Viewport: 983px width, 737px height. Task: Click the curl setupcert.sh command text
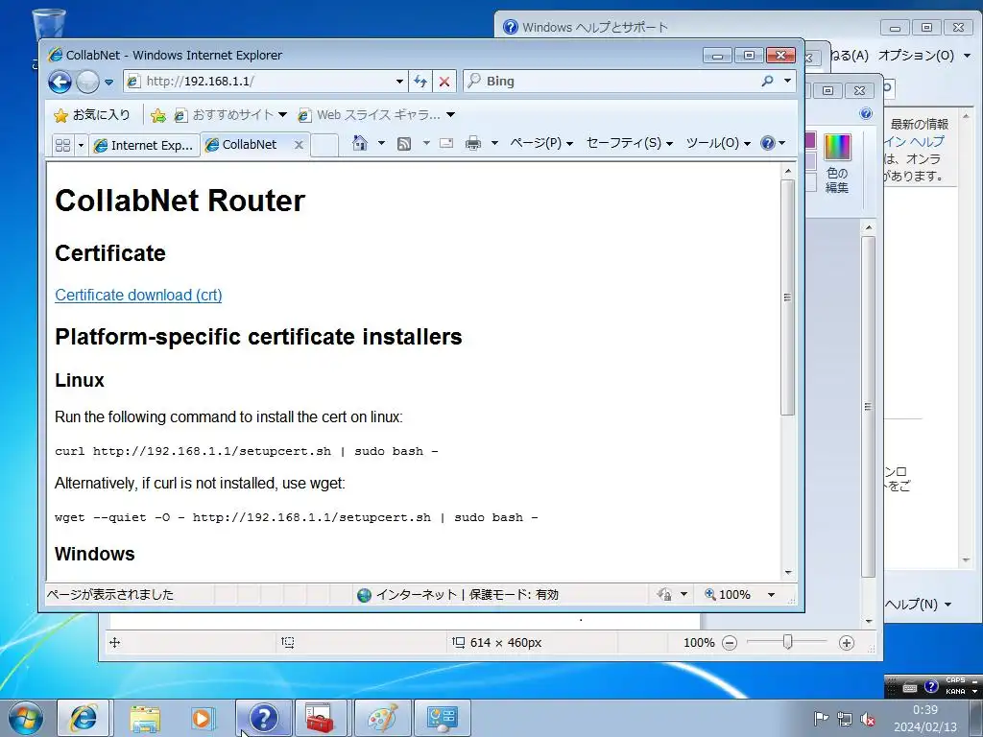pyautogui.click(x=247, y=451)
